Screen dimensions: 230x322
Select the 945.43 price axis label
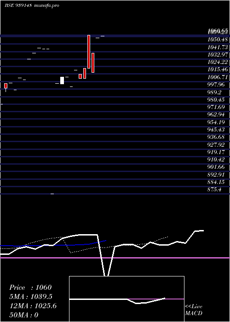click(216, 130)
